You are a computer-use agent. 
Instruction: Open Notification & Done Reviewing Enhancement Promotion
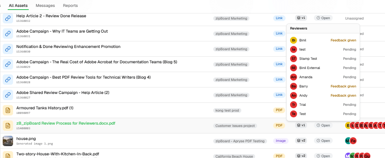point(68,46)
